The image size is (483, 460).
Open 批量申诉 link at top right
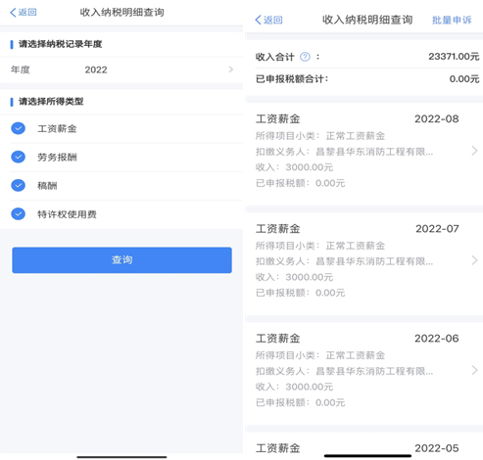click(452, 21)
